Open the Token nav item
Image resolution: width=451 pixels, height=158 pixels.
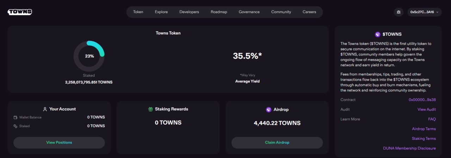[x=138, y=12]
